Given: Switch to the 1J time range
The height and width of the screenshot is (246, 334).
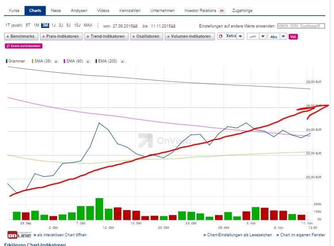Looking at the screenshot, I should click(54, 25).
